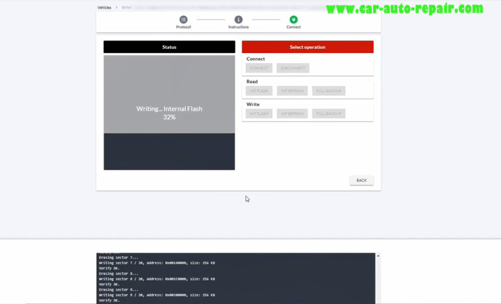Open the Vehicles breadcrumb link
Image resolution: width=501 pixels, height=304 pixels.
point(104,7)
